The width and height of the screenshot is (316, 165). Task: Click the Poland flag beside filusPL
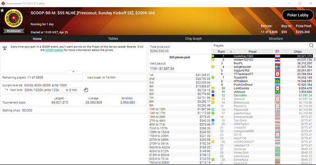tap(278, 63)
